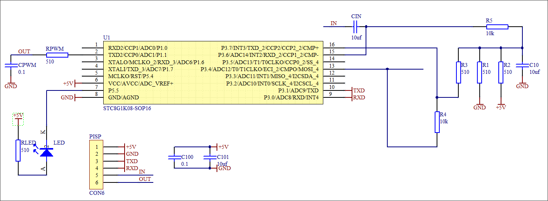Click the RXD2/CCP1/ADC0/P1.0 pin name
Screen dimensions: 548x201
138,48
